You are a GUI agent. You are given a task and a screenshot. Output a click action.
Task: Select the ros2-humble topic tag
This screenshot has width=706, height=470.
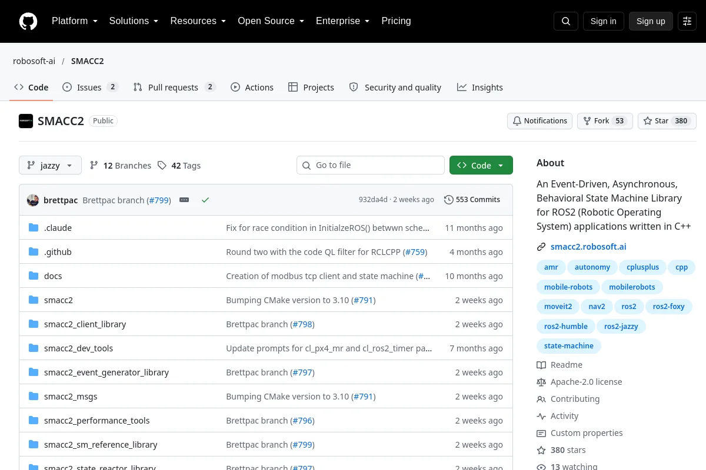pyautogui.click(x=566, y=327)
